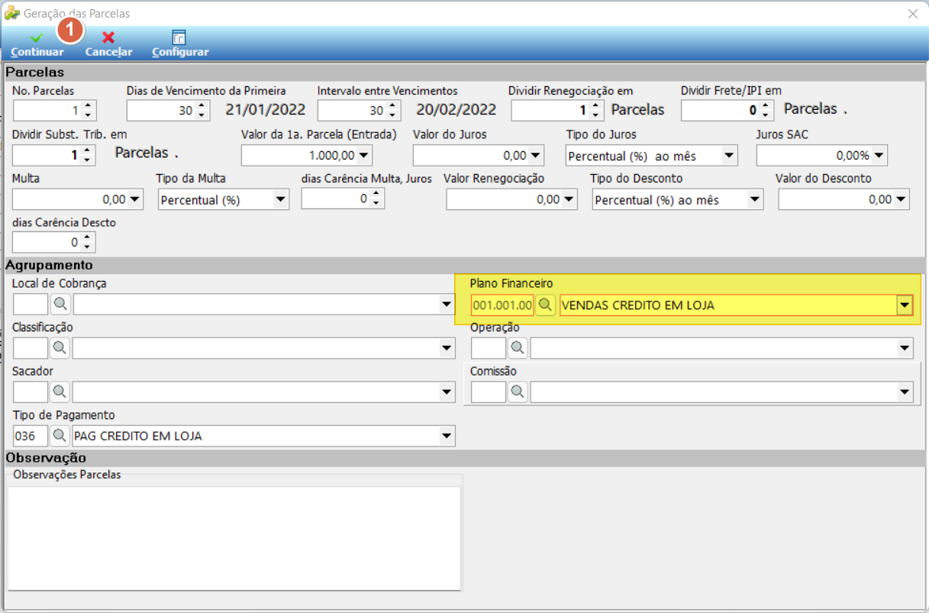Expand the Operação dropdown
Image resolution: width=929 pixels, height=613 pixels.
[905, 348]
